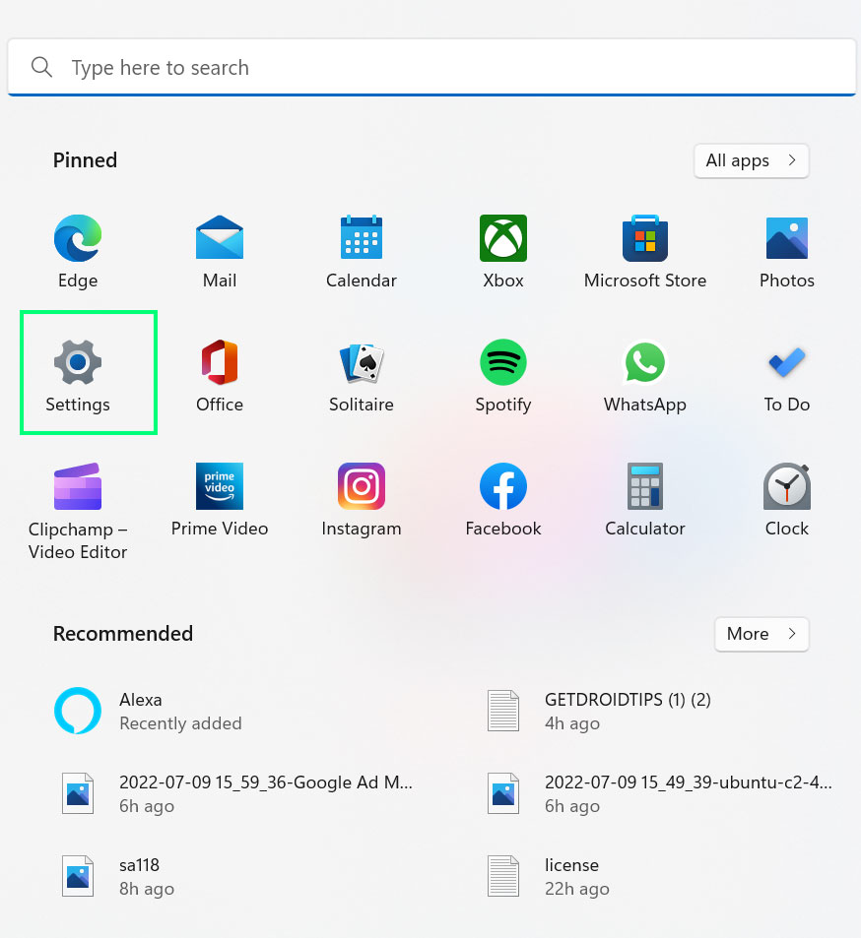Launch WhatsApp
The width and height of the screenshot is (861, 938).
pyautogui.click(x=645, y=376)
